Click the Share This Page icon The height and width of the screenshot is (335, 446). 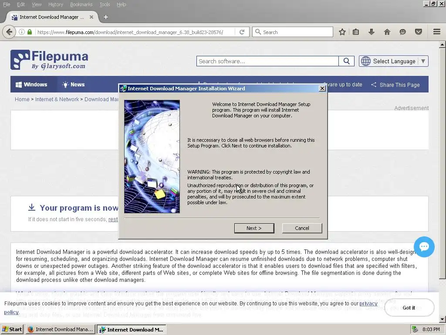[x=374, y=85]
